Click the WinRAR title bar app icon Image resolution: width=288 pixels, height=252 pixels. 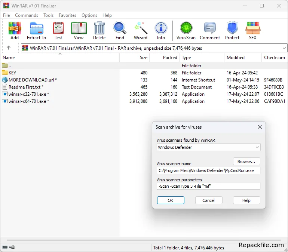[6, 6]
